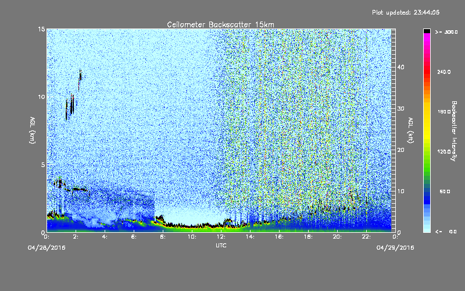Click the cloud layer near 3.5 km at 1 UTC
Image resolution: width=465 pixels, height=291 pixels.
click(60, 183)
